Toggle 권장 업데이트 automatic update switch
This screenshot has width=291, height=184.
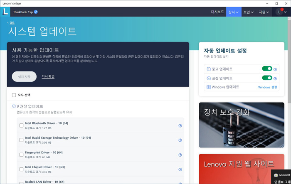click(267, 78)
